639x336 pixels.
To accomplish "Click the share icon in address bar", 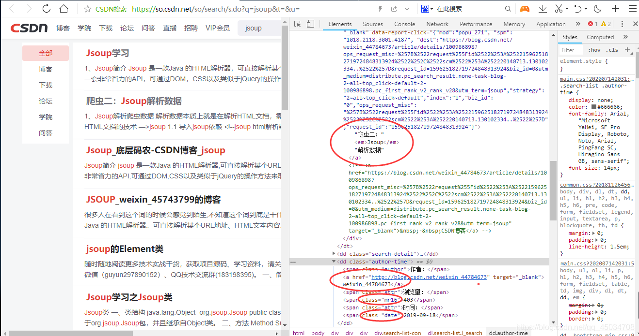I will [394, 9].
